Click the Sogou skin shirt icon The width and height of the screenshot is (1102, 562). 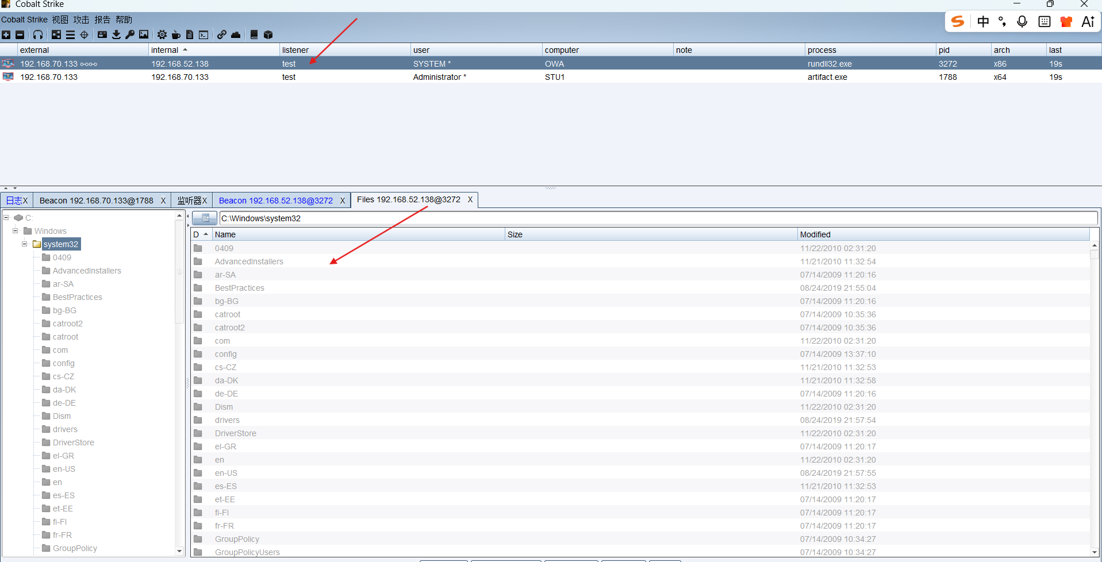click(x=1066, y=22)
